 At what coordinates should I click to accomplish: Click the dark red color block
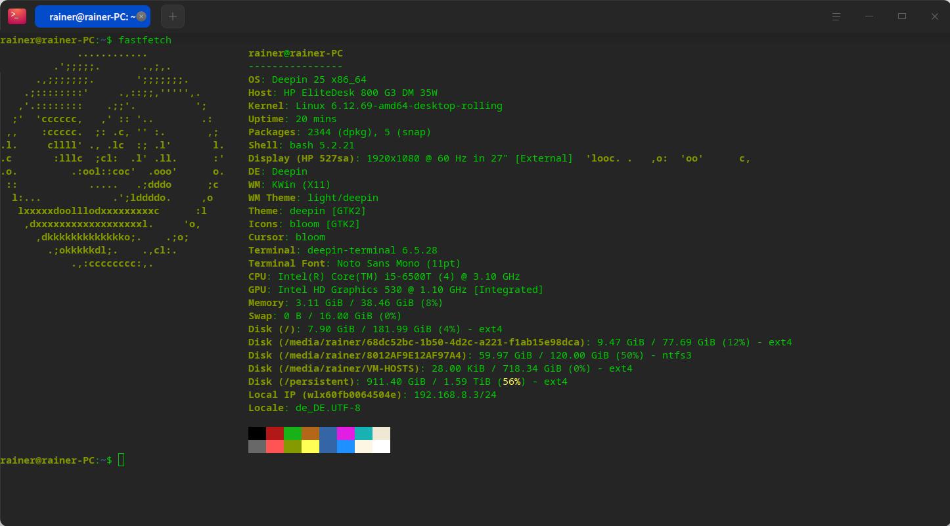[275, 433]
